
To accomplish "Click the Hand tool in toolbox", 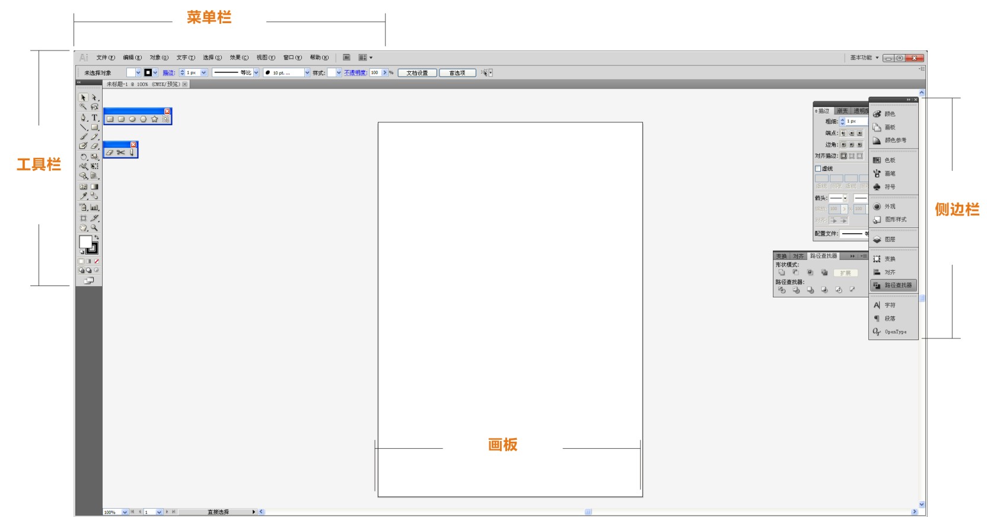I will tap(84, 227).
